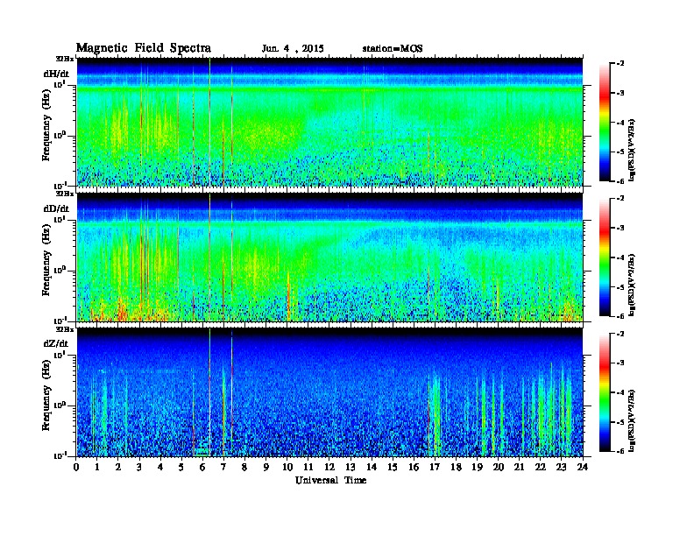Screen dimensions: 694x536
Task: Click the log PSD units label of the dD/dt color bar
Action: point(632,285)
